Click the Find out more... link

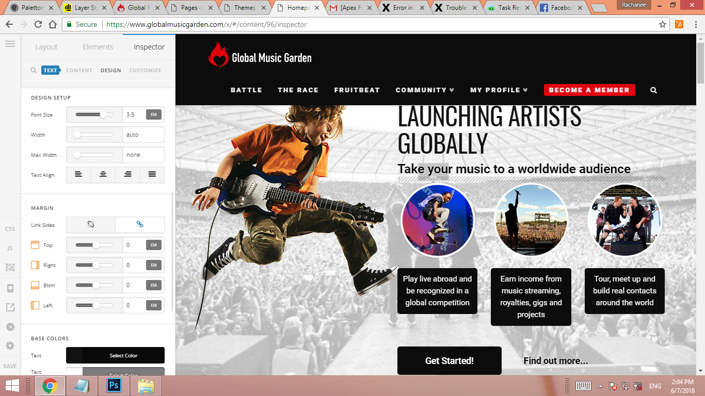555,361
